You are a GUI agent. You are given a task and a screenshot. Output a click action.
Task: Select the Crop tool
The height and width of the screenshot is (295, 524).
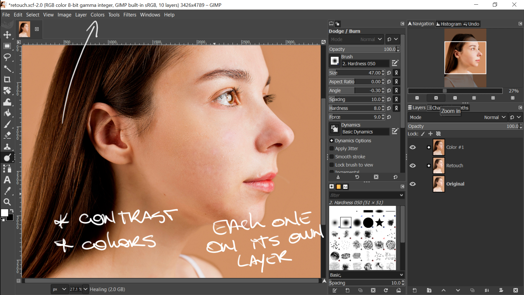(7, 79)
